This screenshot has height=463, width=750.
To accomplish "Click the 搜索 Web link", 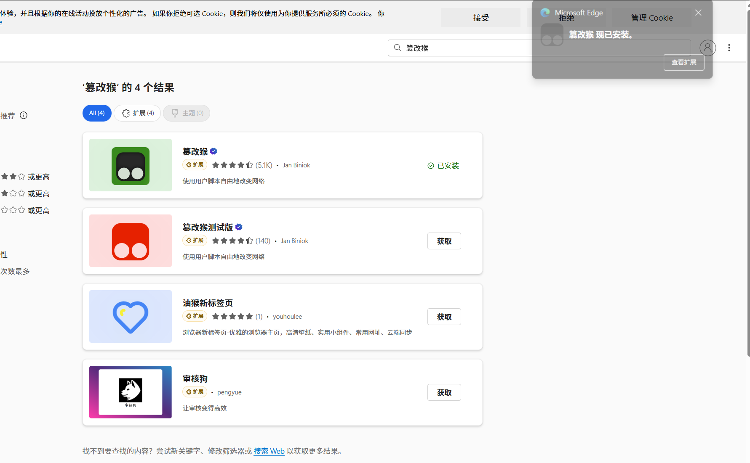I will (269, 451).
